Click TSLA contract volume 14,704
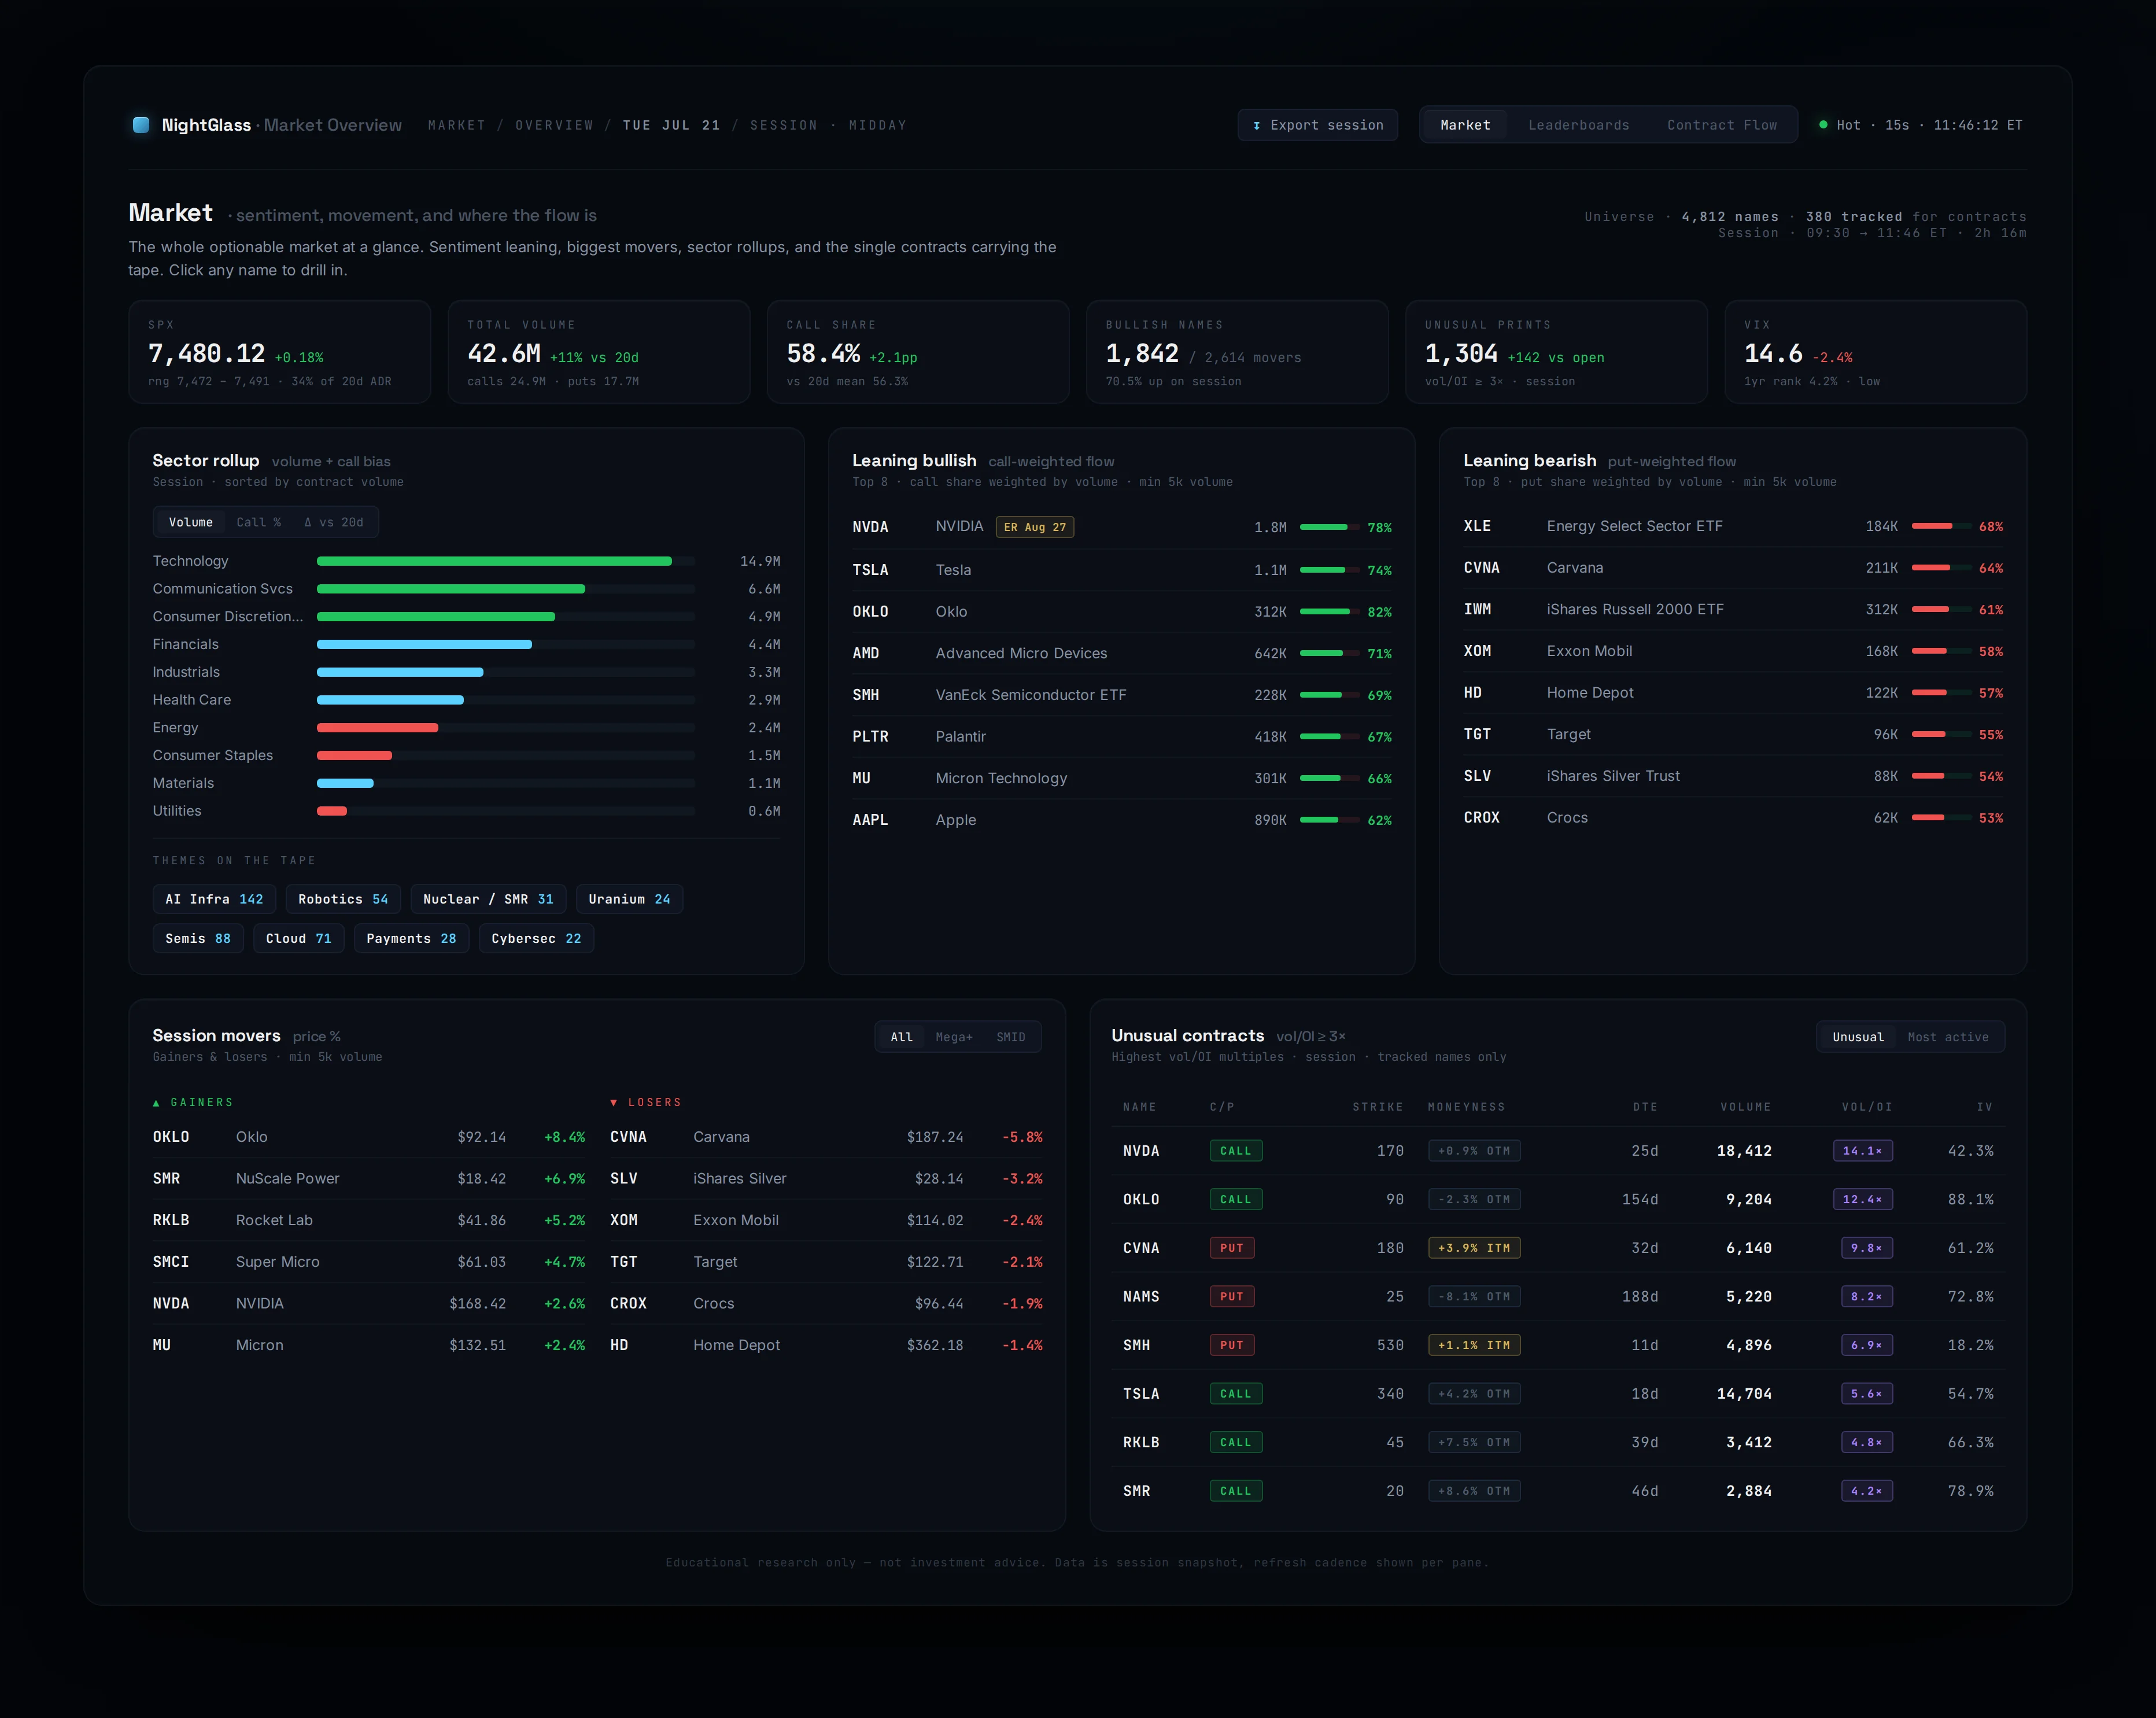2156x1718 pixels. click(1744, 1394)
